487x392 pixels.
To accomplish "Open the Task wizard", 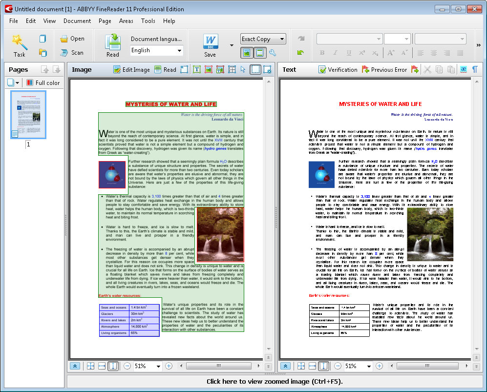I will click(x=20, y=45).
